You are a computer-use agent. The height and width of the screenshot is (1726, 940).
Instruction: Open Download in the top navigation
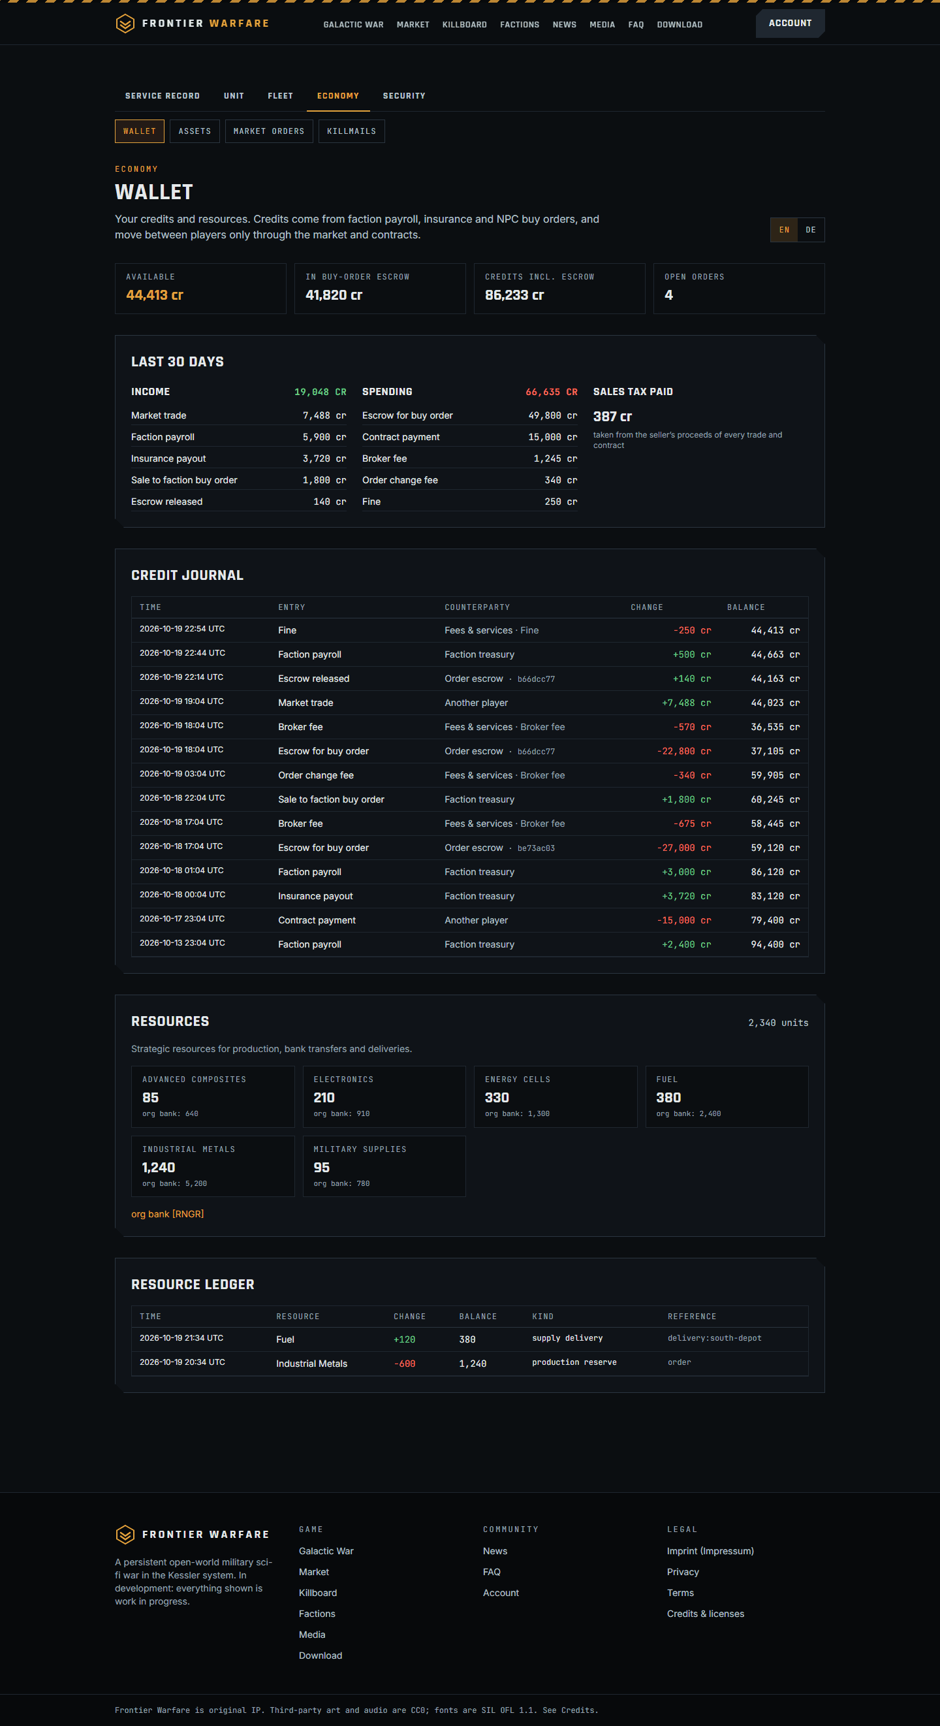pyautogui.click(x=680, y=25)
